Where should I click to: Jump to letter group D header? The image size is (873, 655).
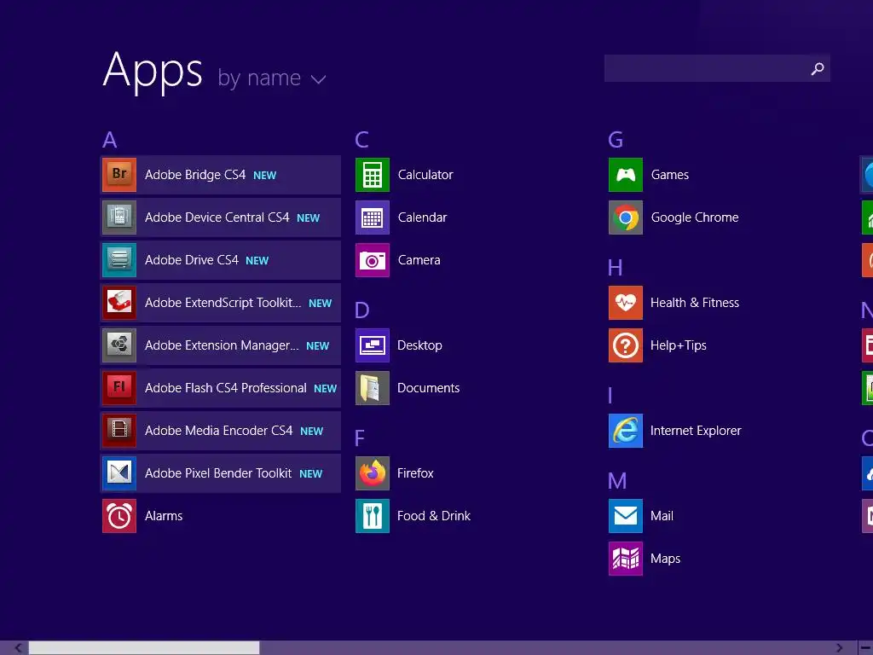tap(361, 310)
